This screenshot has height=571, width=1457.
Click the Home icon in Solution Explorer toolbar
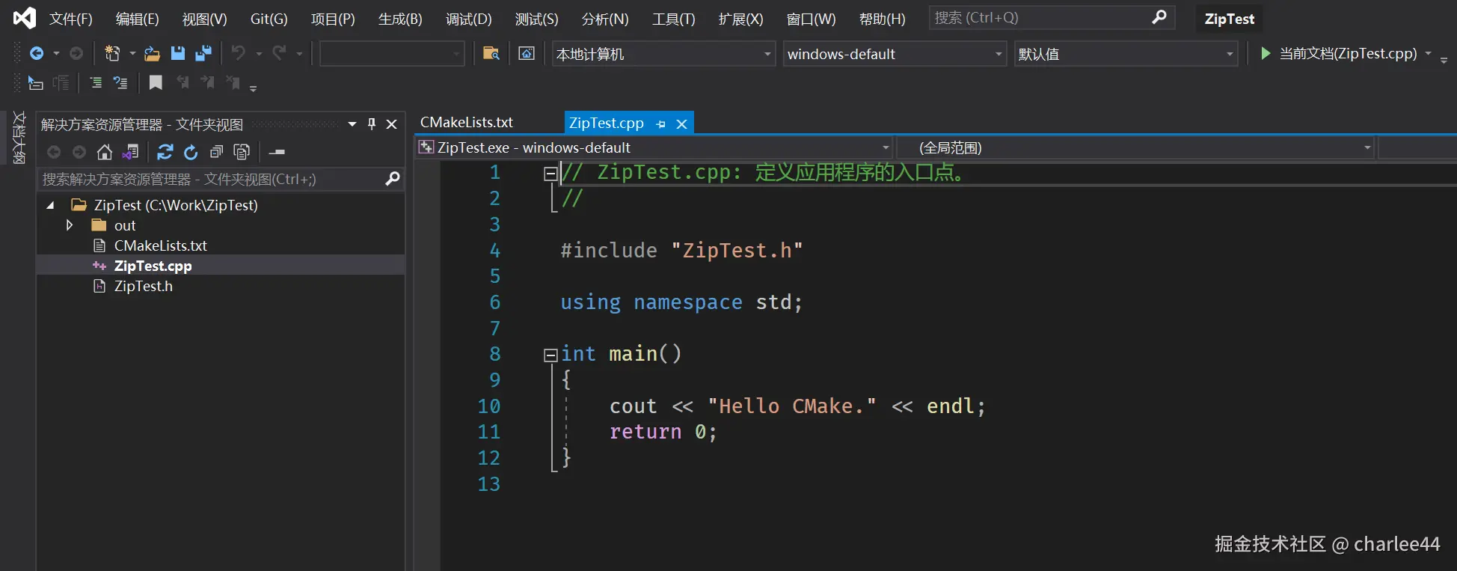[x=105, y=153]
